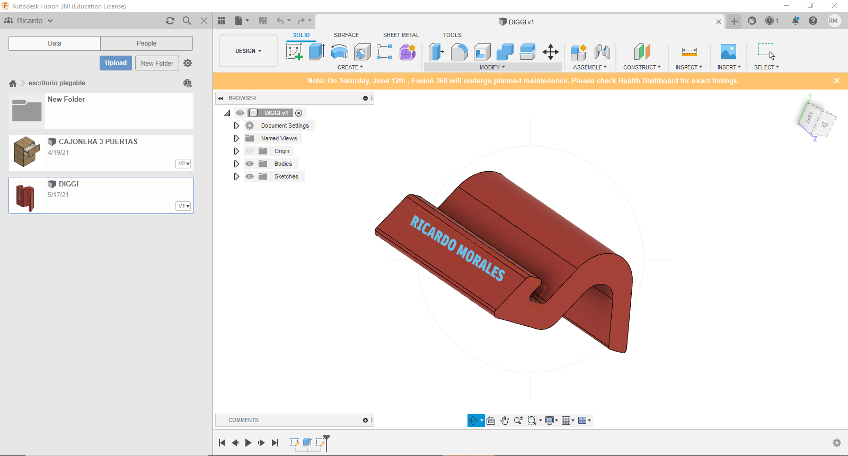Image resolution: width=848 pixels, height=456 pixels.
Task: Select the Revolve tool
Action: point(340,52)
